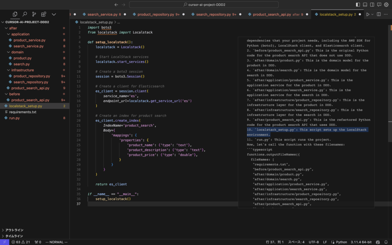Select the Python interpreter 3.11.4 64-bit
This screenshot has width=392, height=245.
tap(361, 242)
